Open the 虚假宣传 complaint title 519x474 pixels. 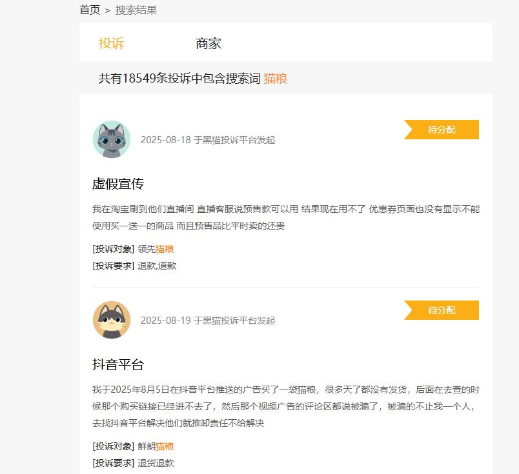(x=118, y=184)
